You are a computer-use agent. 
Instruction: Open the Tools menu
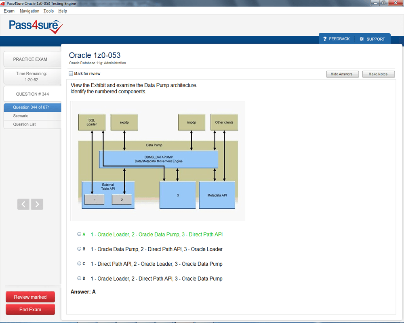tap(48, 11)
